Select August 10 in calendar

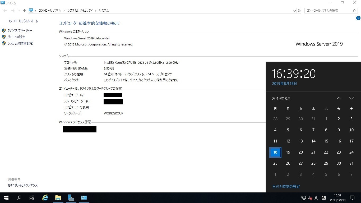tap(351, 130)
